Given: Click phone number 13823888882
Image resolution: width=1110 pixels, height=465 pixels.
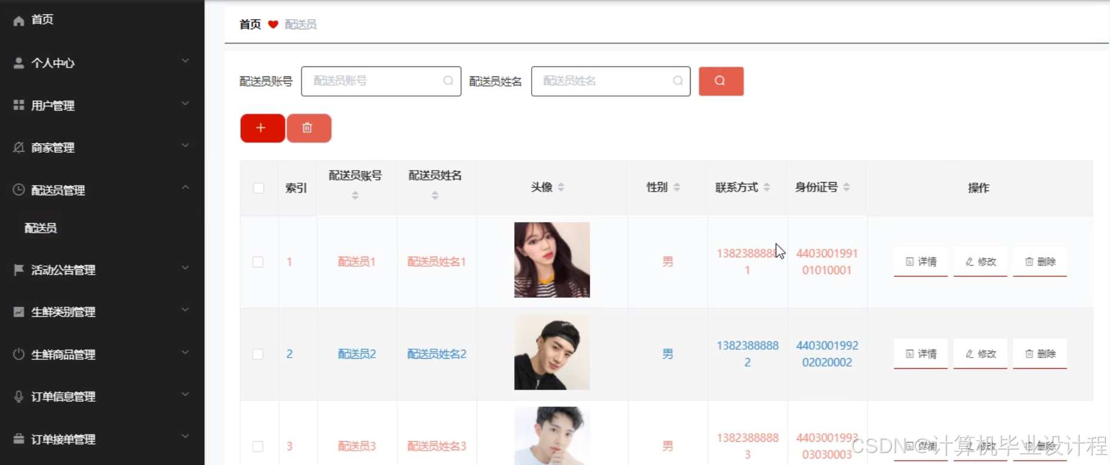Looking at the screenshot, I should pyautogui.click(x=747, y=354).
